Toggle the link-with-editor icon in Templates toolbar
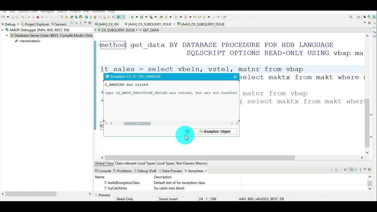This screenshot has width=377, height=212. click(x=351, y=170)
